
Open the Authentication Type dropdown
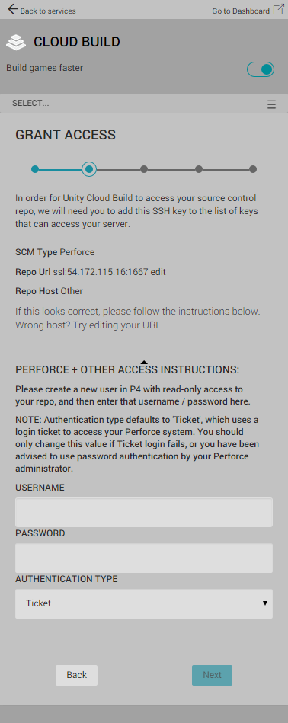pyautogui.click(x=144, y=603)
